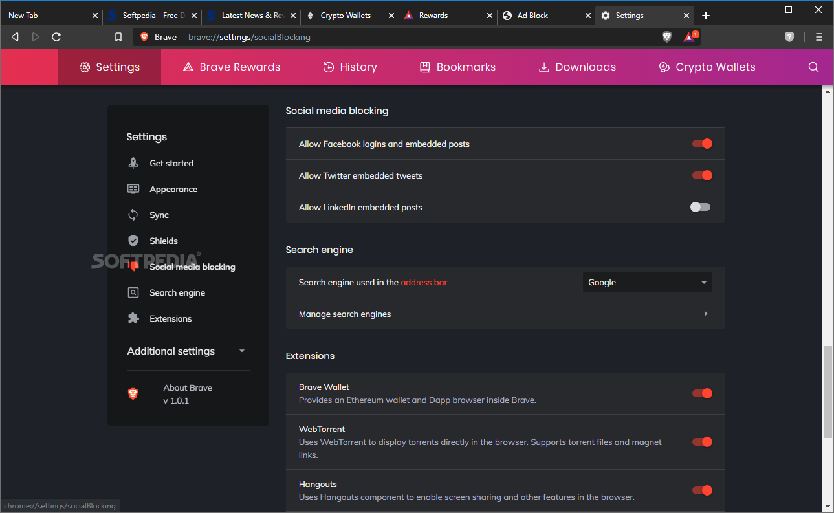Click the Appearance sidebar icon

click(x=133, y=189)
